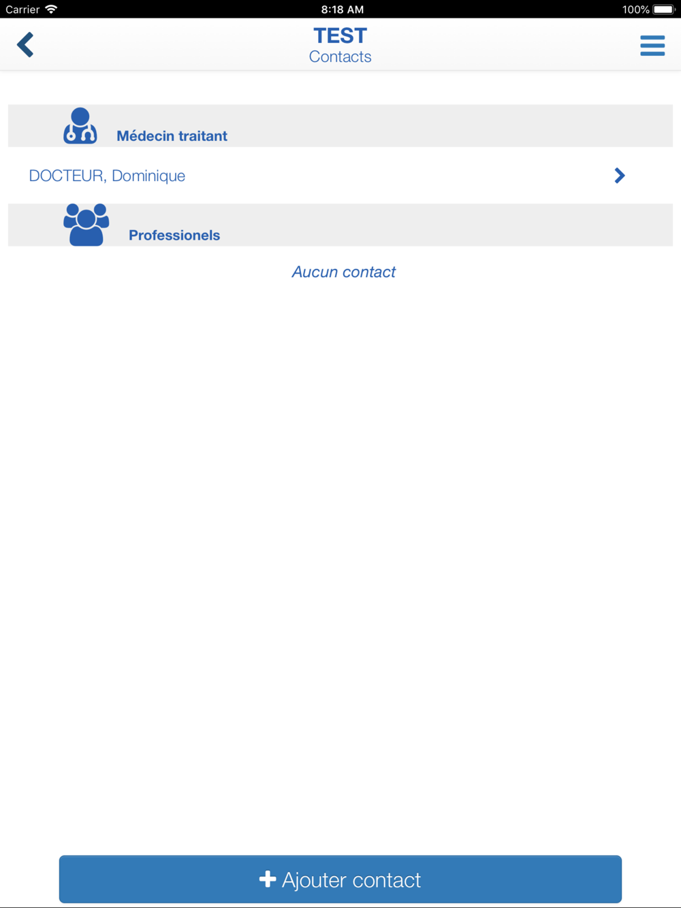
Task: Click the TEST title heading
Action: click(x=340, y=35)
